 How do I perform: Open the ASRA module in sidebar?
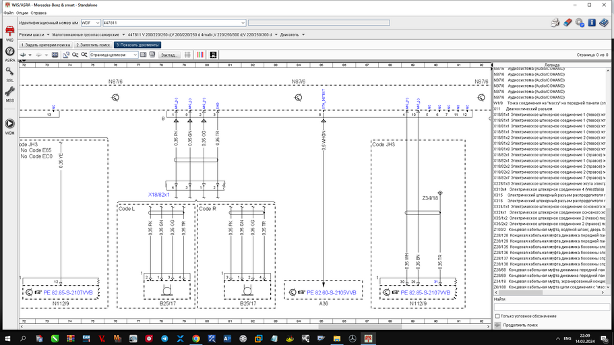(9, 54)
